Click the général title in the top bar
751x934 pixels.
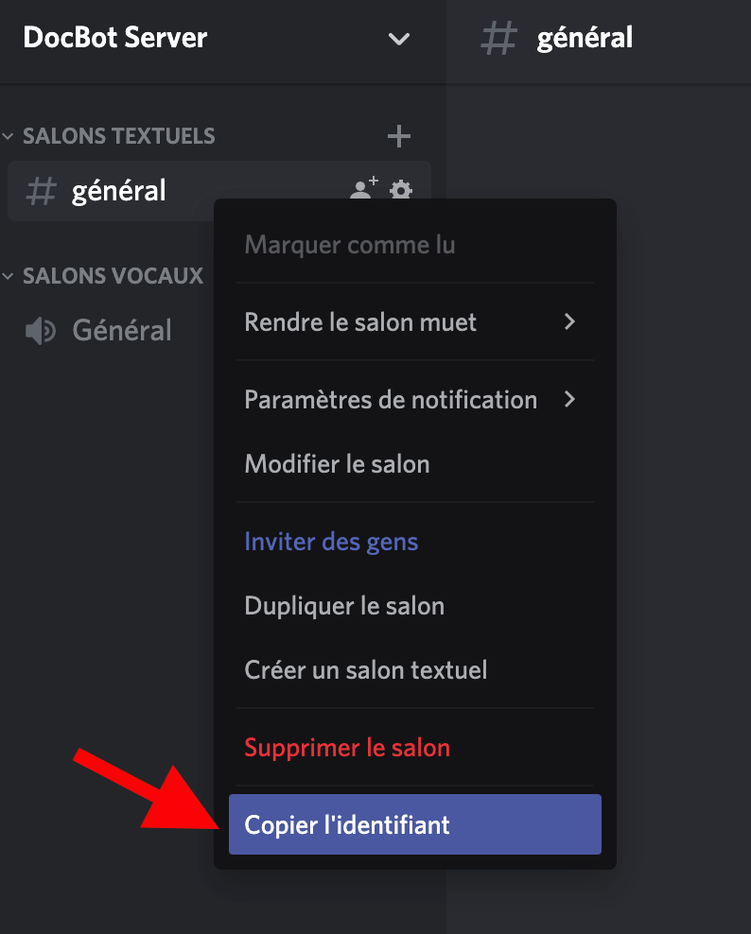[585, 39]
